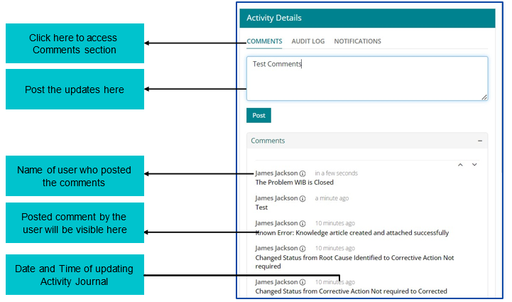Click info icon above Root Cause Identified comment

click(303, 248)
